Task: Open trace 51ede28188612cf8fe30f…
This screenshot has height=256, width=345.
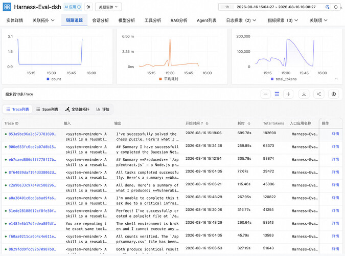Action: pos(32,210)
